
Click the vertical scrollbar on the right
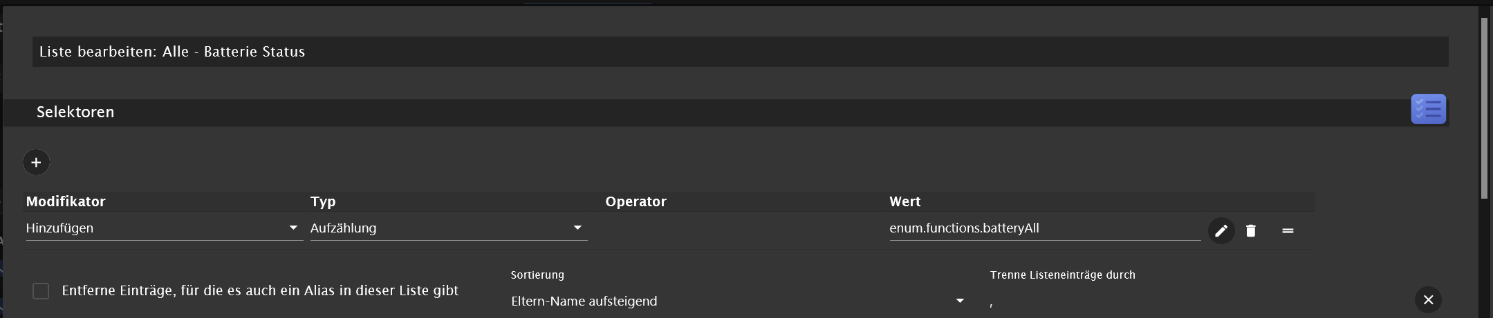click(x=1484, y=108)
